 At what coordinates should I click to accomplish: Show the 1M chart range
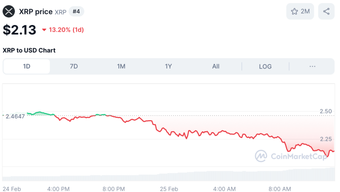point(121,66)
